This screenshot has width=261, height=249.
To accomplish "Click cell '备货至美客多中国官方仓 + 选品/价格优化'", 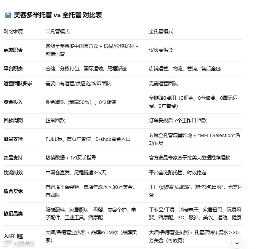I will pos(92,50).
